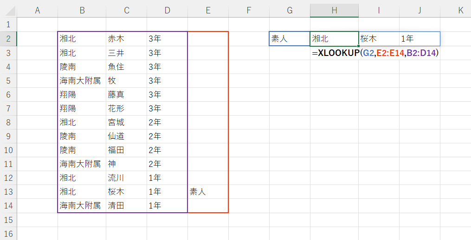Click cell C11 containing 神

(x=127, y=164)
